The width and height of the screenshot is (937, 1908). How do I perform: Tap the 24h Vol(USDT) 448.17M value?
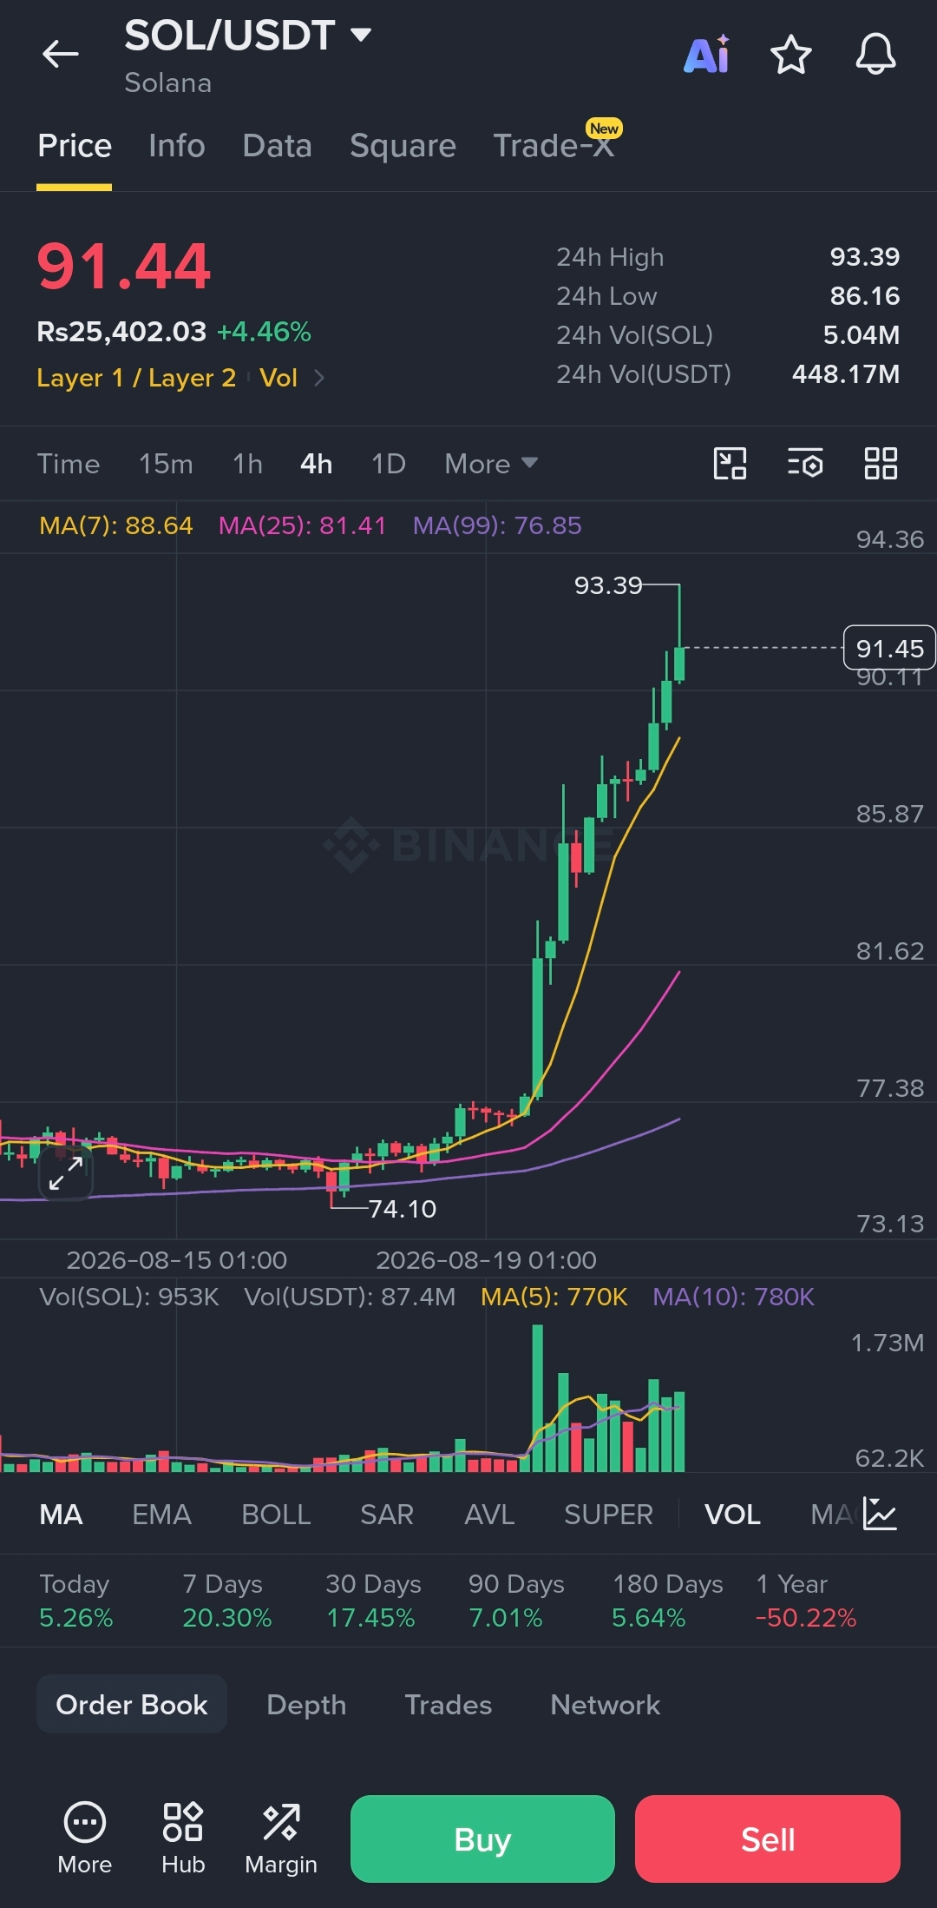[x=846, y=374]
